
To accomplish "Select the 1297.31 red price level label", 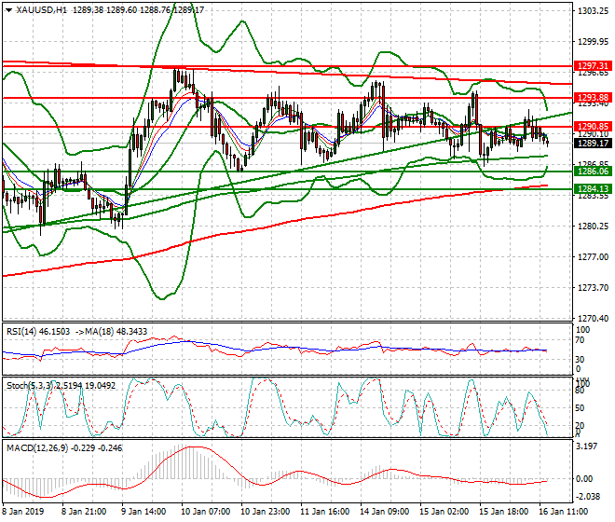I will click(593, 65).
